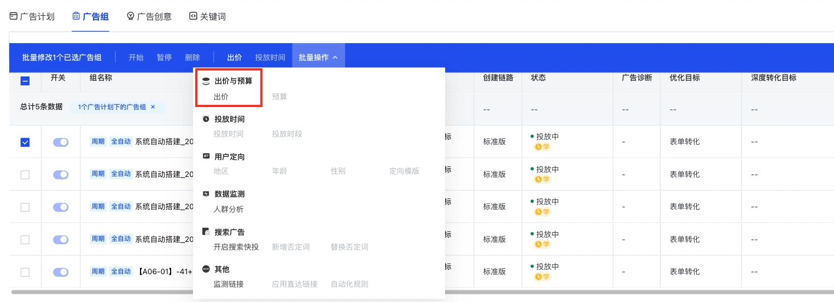Open the 【A06-01】 ad group name
Image resolution: width=834 pixels, height=302 pixels.
(164, 271)
